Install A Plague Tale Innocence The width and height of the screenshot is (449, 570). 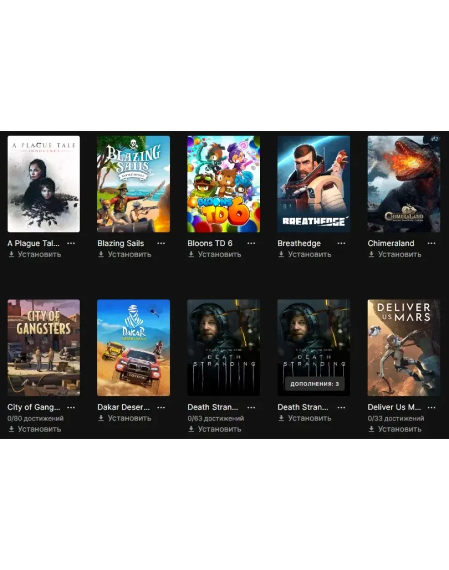(x=35, y=254)
